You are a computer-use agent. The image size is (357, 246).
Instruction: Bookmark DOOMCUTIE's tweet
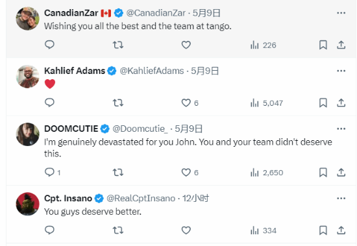click(x=323, y=173)
